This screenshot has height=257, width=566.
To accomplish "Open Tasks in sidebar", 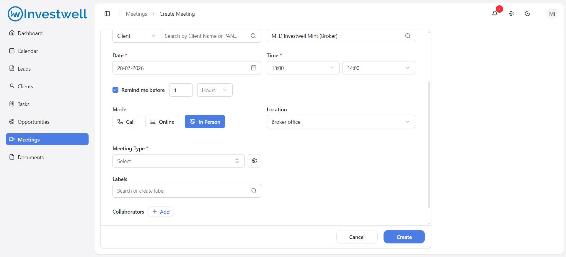I will coord(47,104).
